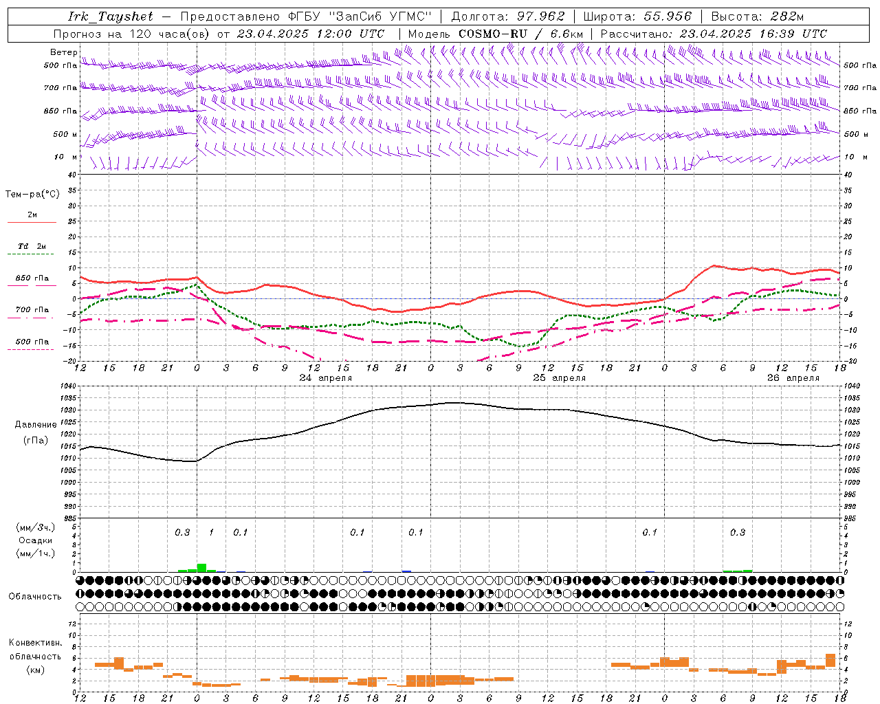
Task: Click the '500 м' wind level label beside 'Ветер'
Action: [x=66, y=135]
